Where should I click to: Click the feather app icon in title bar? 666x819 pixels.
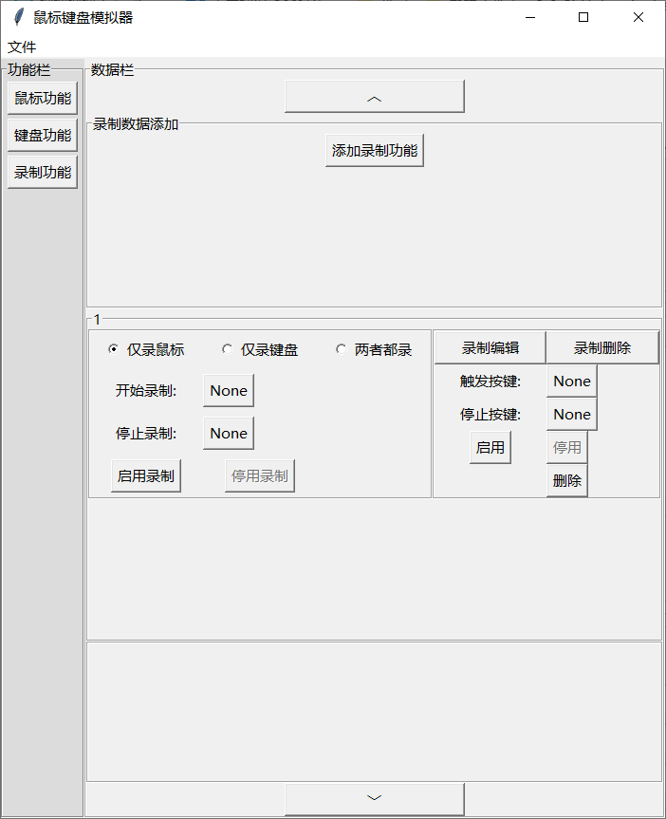coord(18,17)
